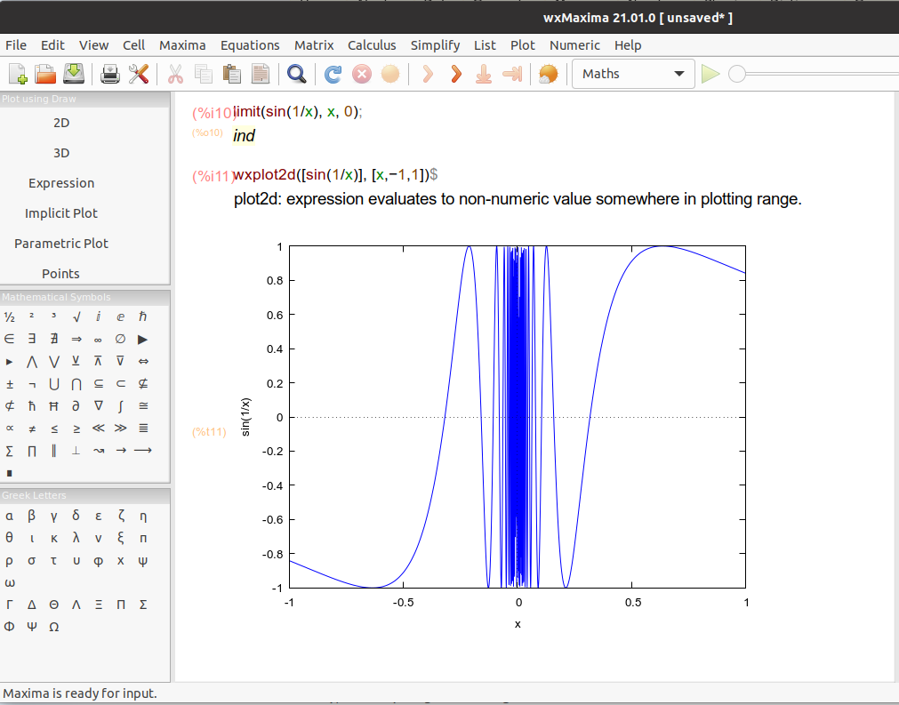The image size is (899, 705).
Task: Click the Implicit Plot button
Action: pyautogui.click(x=61, y=213)
